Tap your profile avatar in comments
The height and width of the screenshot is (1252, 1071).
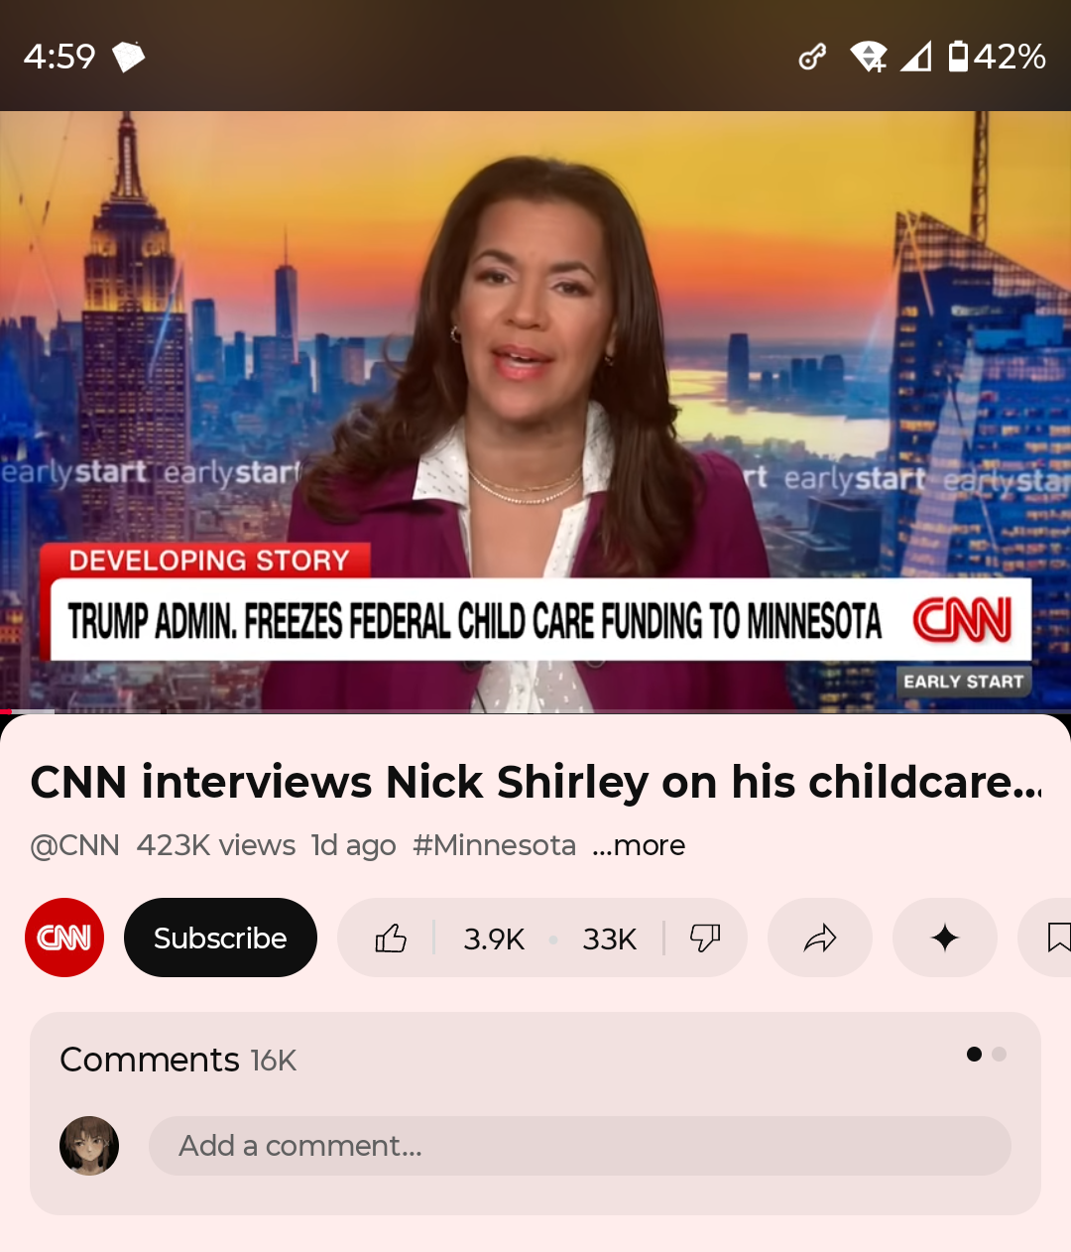[89, 1146]
